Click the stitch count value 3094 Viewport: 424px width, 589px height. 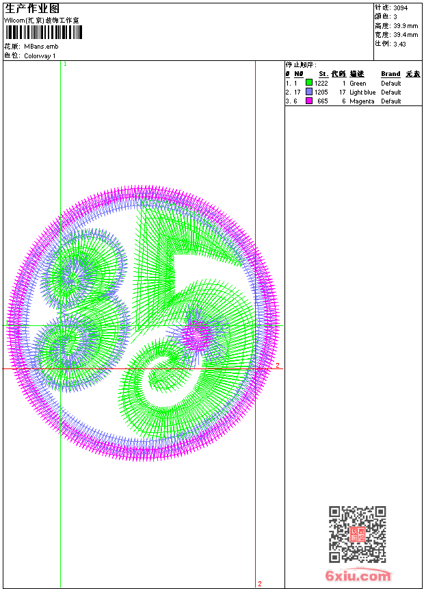(400, 8)
